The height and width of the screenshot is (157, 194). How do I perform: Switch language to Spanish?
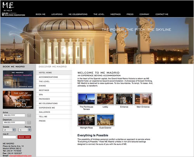point(13,13)
